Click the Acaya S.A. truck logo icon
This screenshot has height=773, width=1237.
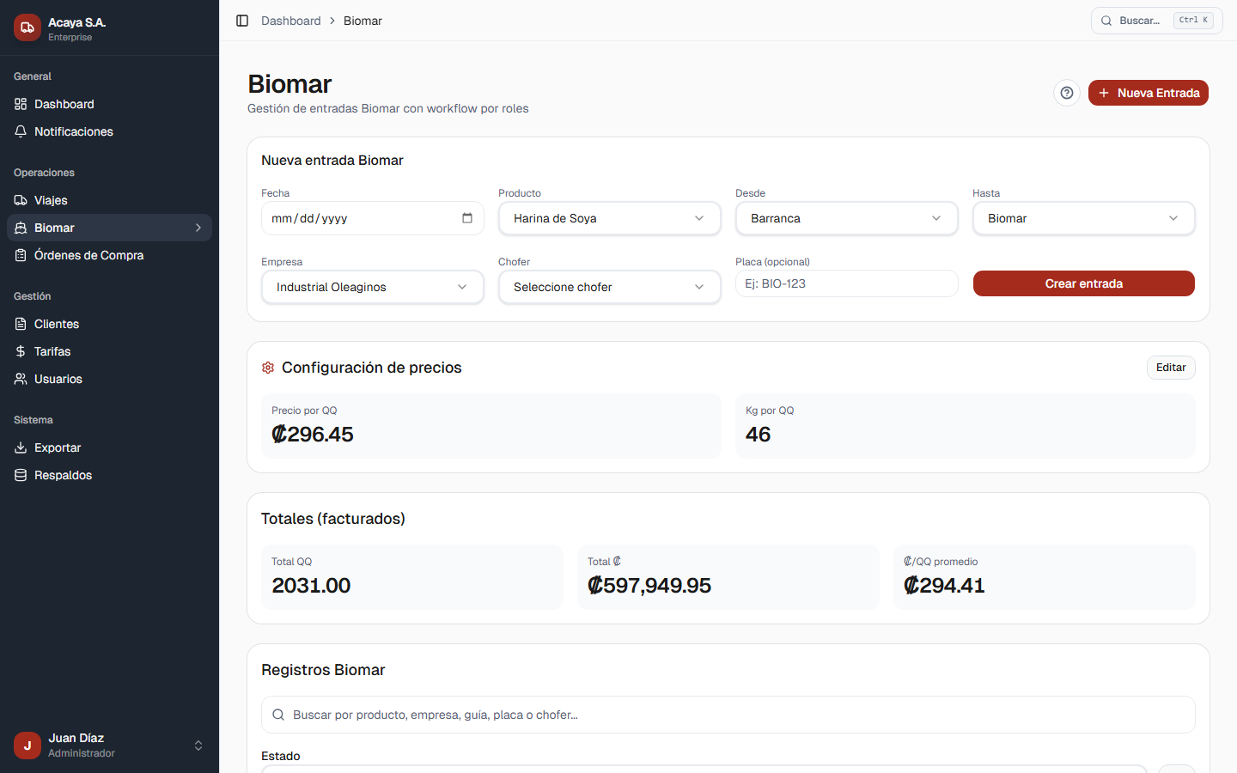click(27, 27)
